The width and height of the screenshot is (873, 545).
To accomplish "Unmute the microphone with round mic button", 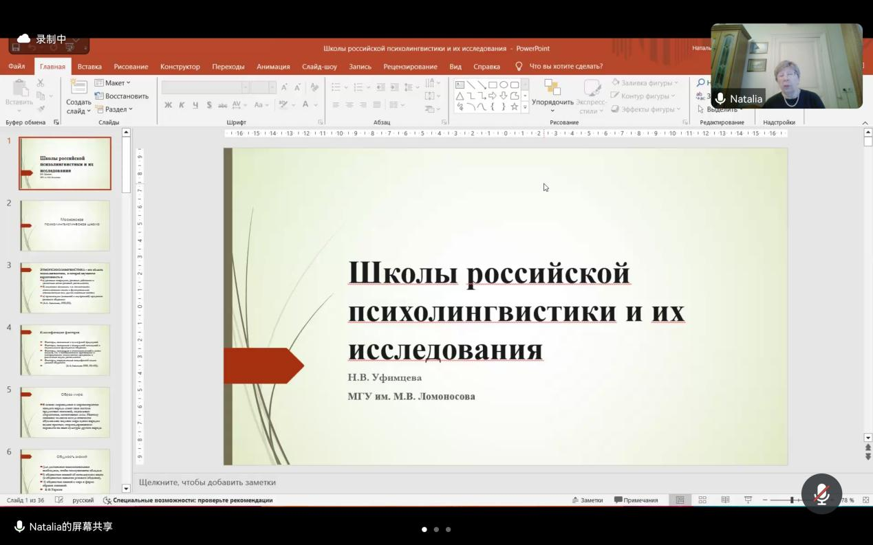I will tap(821, 493).
